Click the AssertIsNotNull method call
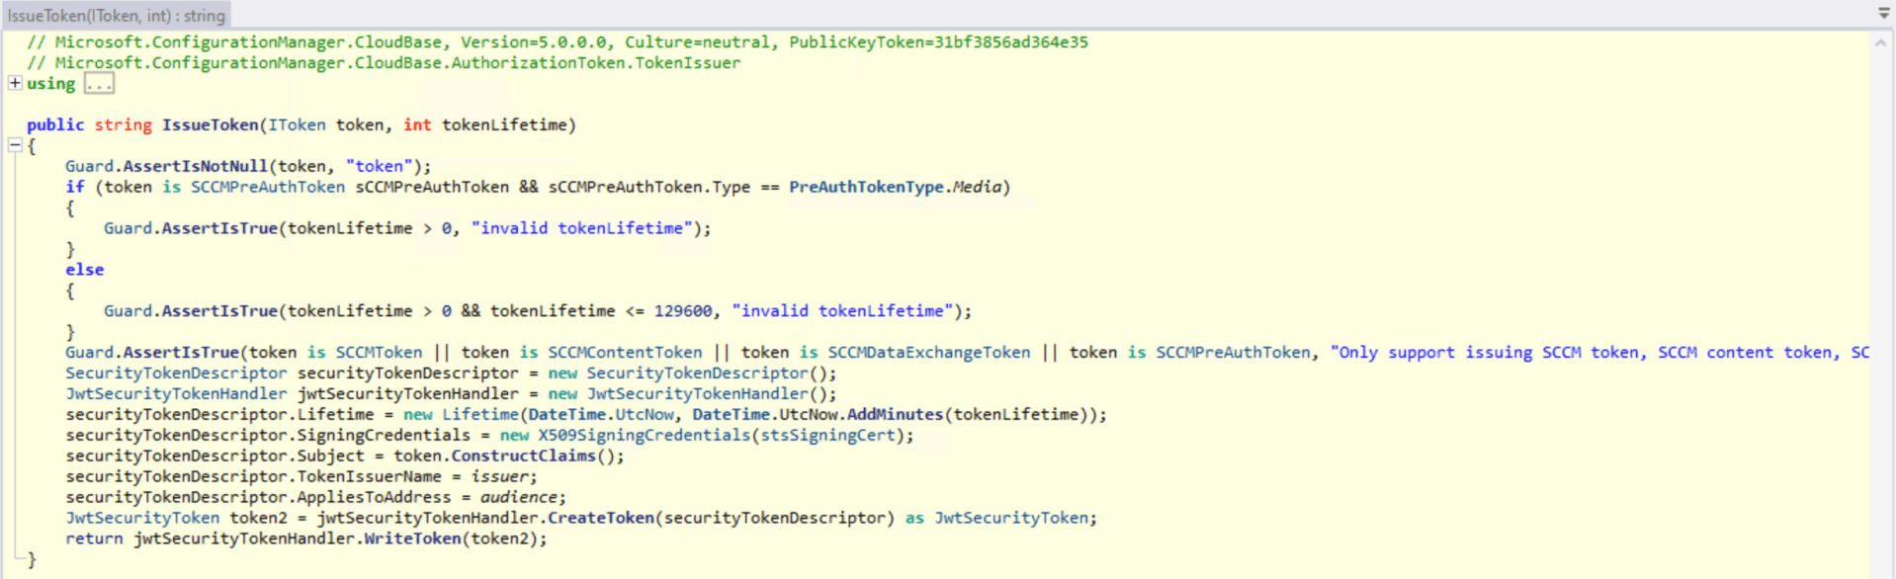 (195, 166)
